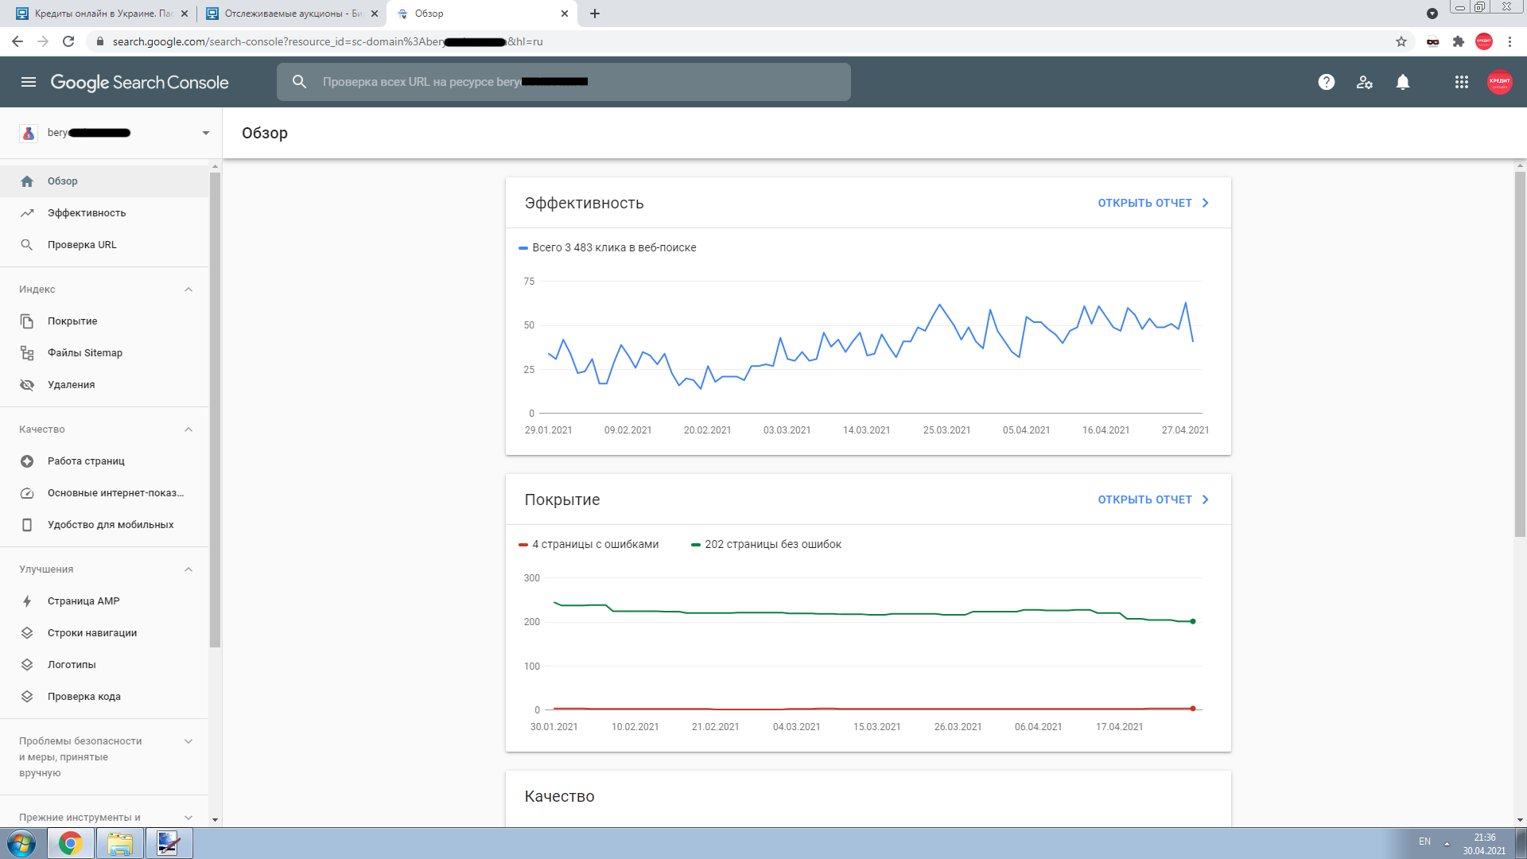Open Файлы Sitemap in the sidebar
This screenshot has width=1527, height=859.
tap(85, 353)
